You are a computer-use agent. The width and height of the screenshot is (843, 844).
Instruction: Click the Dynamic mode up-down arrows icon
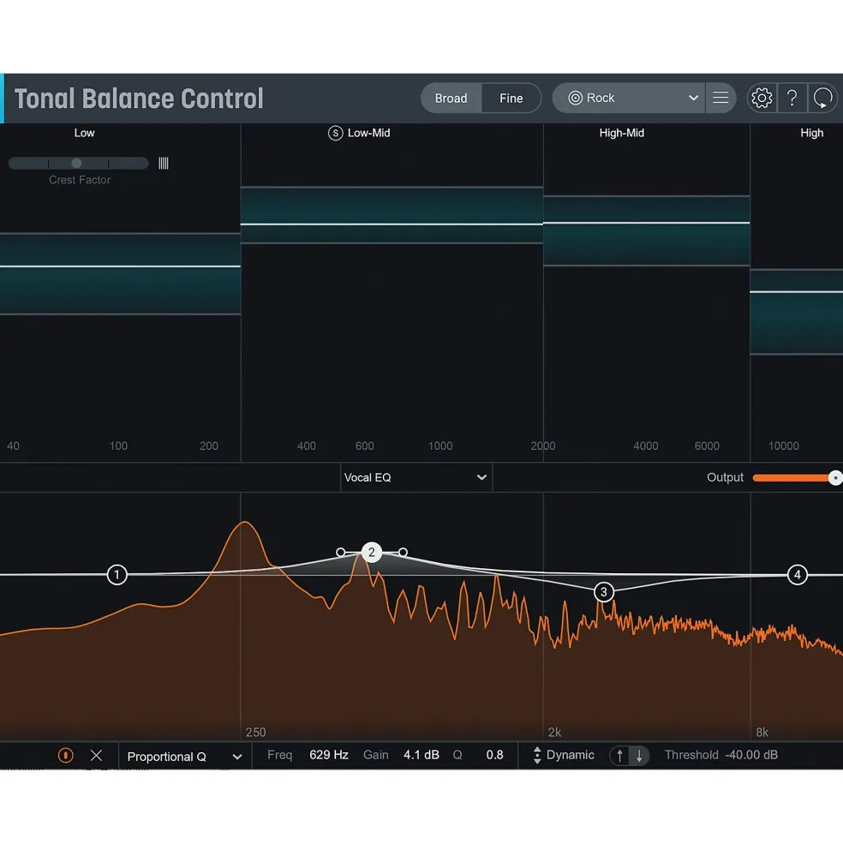(536, 755)
